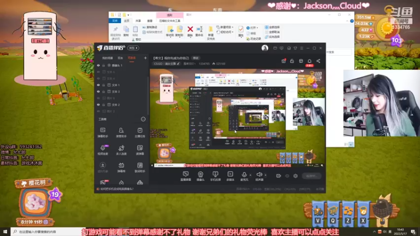Open the 多人连麦 multi-person mic tool
Image resolution: width=420 pixels, height=236 pixels.
point(121,150)
